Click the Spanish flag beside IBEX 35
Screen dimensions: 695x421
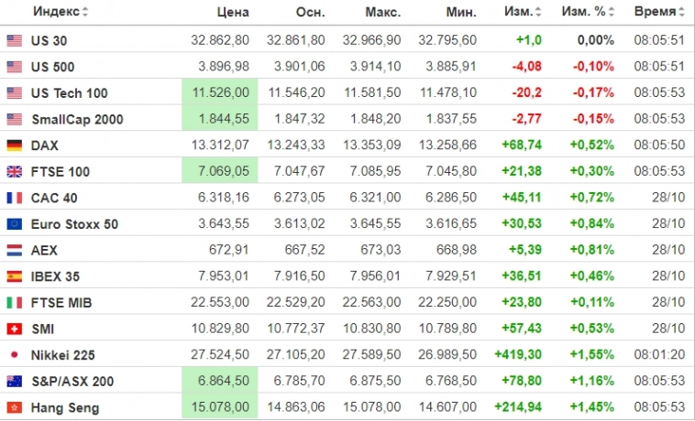click(x=15, y=276)
